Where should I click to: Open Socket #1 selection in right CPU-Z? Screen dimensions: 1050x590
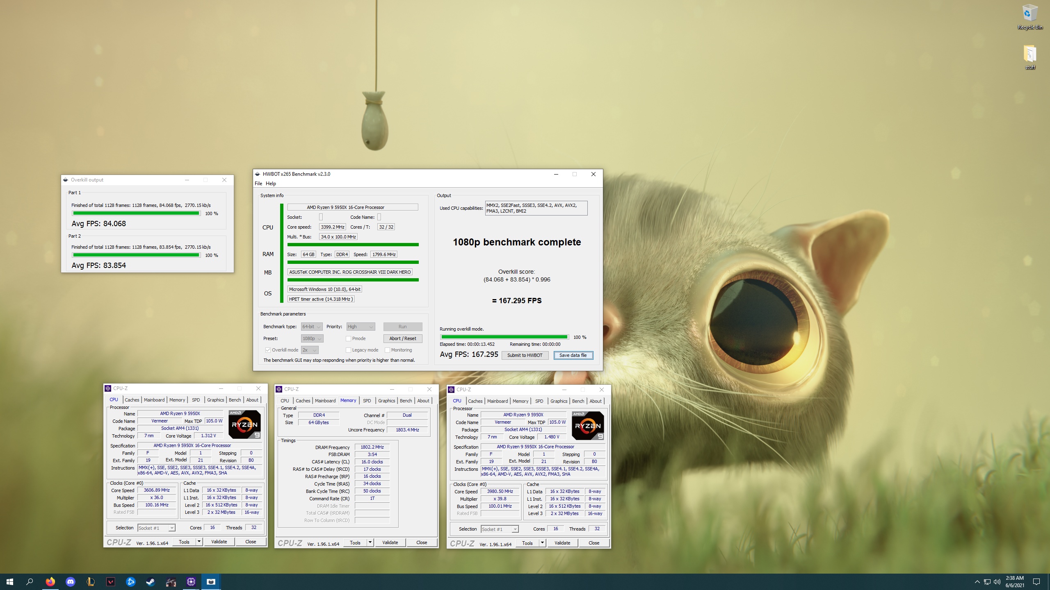click(x=500, y=529)
